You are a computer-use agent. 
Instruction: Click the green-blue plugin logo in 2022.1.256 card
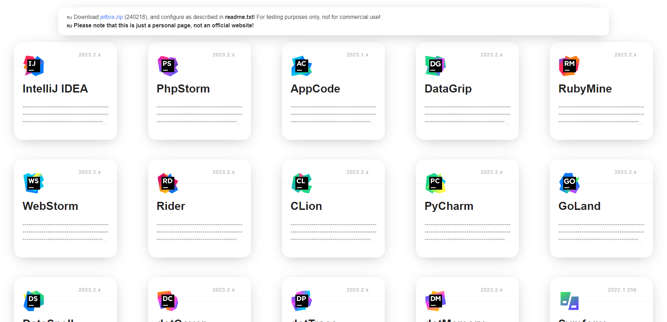click(569, 301)
